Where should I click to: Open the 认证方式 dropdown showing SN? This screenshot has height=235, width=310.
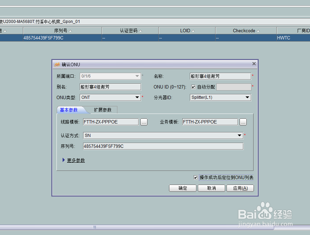[x=240, y=135]
